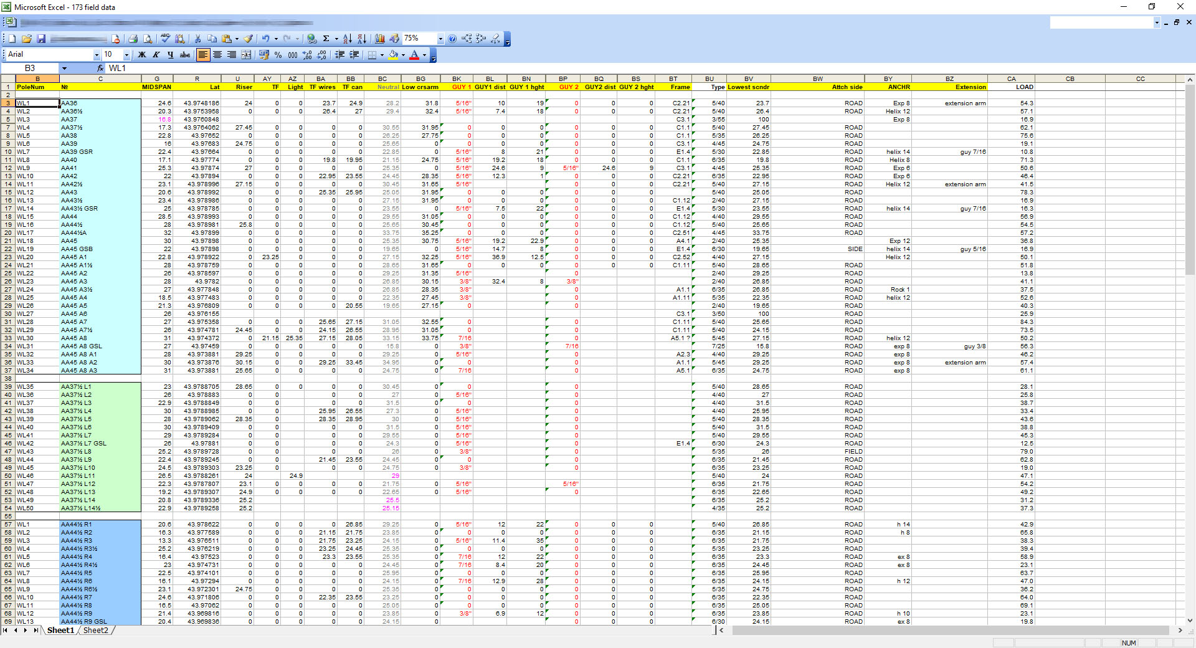Screen dimensions: 1196x648
Task: Create a new blank workbook
Action: click(12, 39)
